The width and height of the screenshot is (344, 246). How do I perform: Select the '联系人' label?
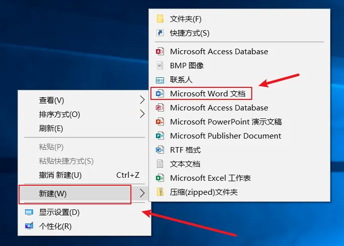pos(181,79)
